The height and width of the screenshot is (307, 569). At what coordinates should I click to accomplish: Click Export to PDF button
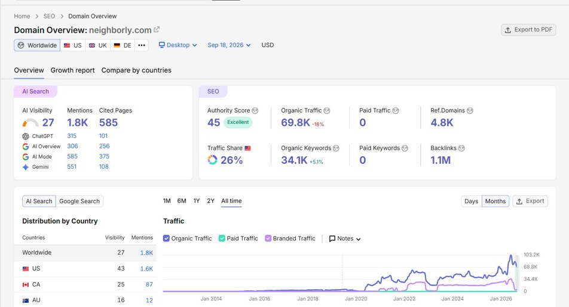click(x=528, y=30)
